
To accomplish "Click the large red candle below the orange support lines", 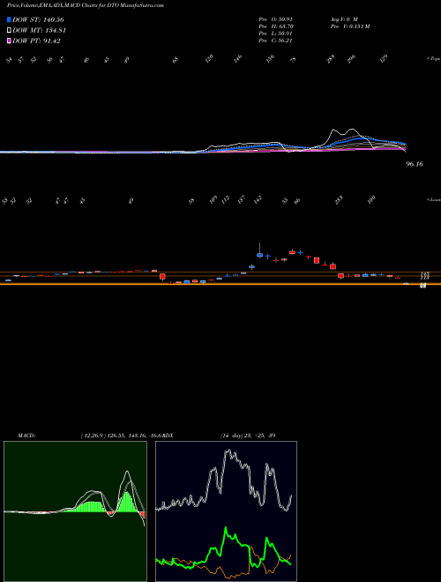I will coord(162,277).
